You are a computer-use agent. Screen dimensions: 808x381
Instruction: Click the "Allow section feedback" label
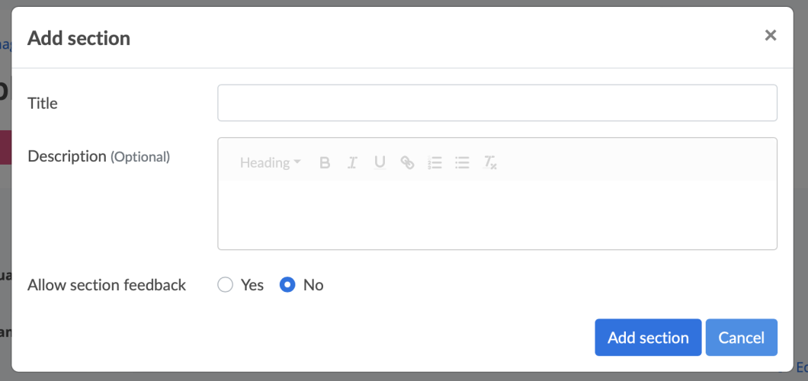point(107,285)
